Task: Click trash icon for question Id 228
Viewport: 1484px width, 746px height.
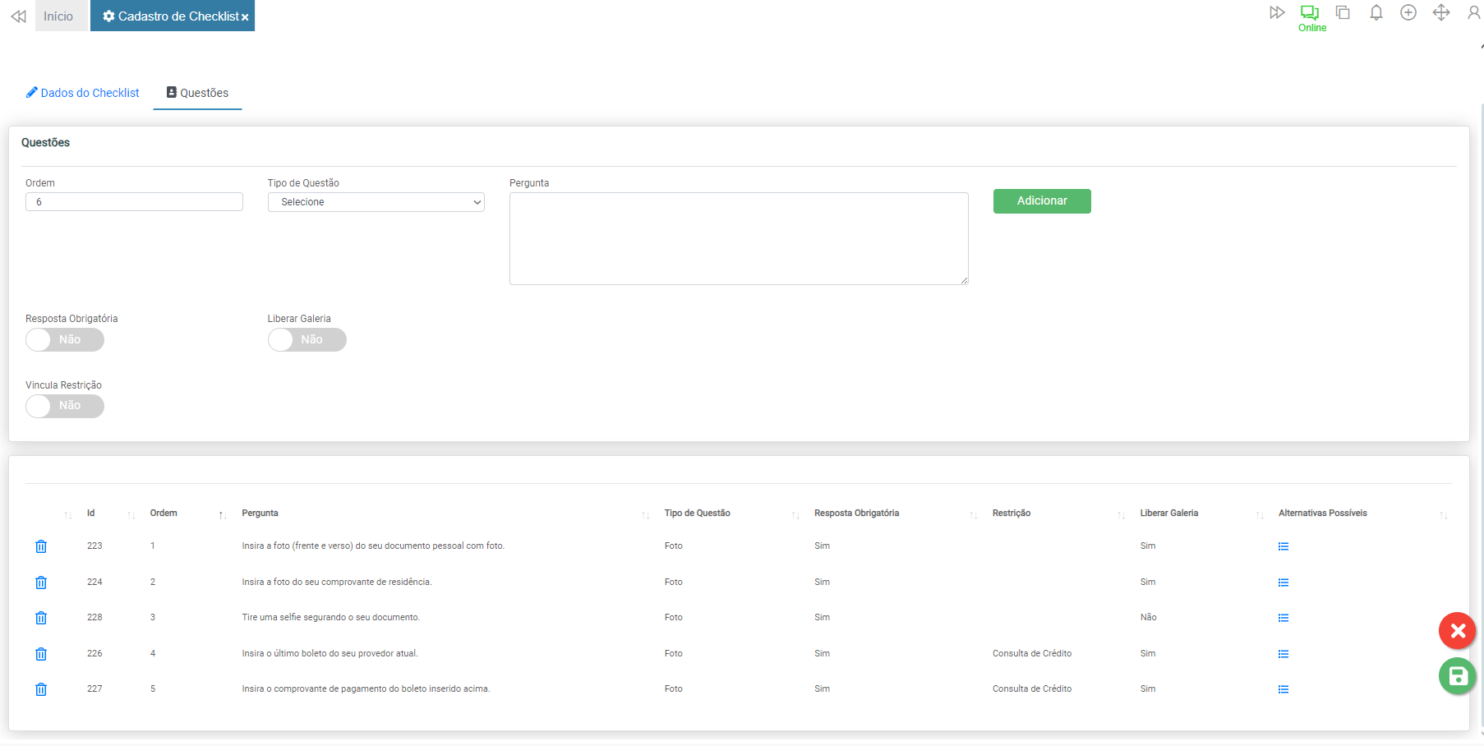Action: (x=41, y=618)
